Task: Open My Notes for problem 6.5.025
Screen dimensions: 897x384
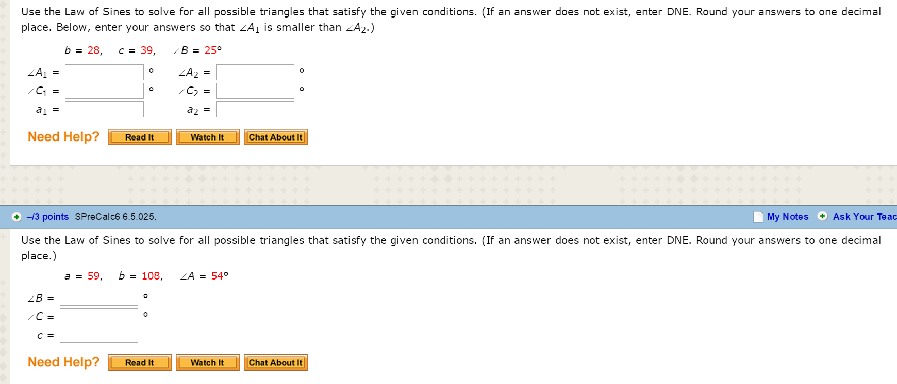Action: [789, 216]
